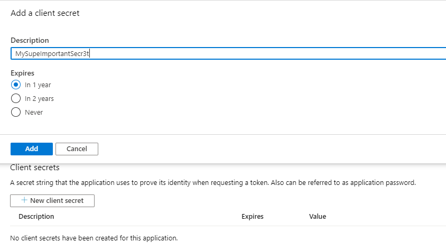This screenshot has height=251, width=446.
Task: Click the Description label above the input
Action: pyautogui.click(x=30, y=40)
